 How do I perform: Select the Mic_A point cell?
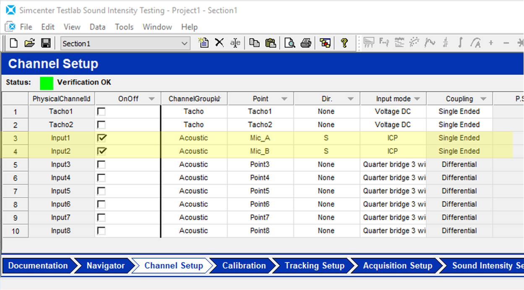260,138
